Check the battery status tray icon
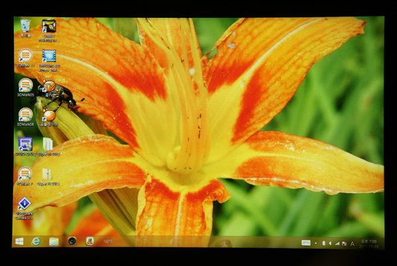 [324, 244]
